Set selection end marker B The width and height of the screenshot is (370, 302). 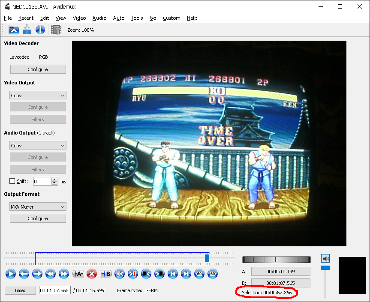106,274
